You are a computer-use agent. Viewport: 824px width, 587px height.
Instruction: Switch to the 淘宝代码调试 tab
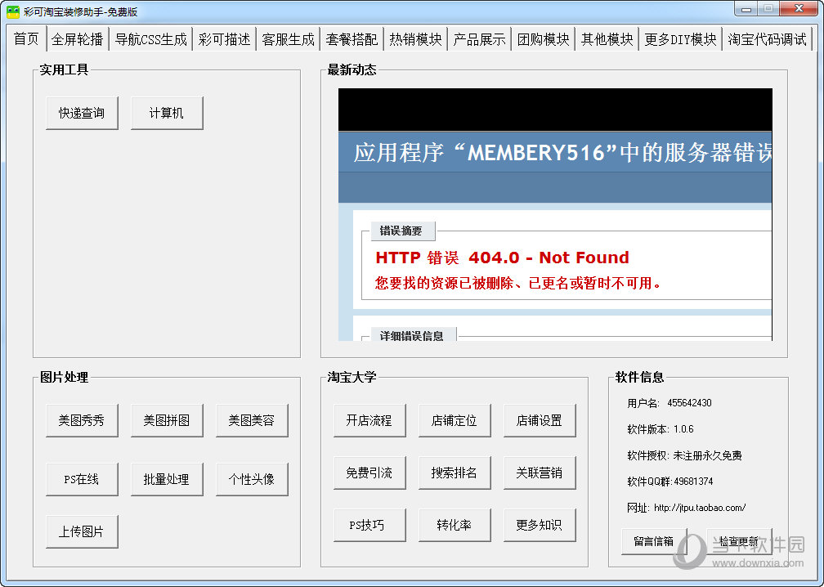pos(768,39)
